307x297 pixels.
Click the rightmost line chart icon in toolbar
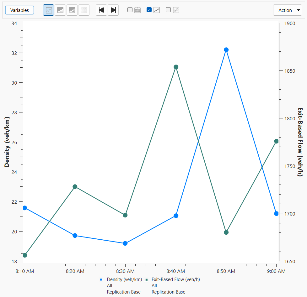(176, 10)
